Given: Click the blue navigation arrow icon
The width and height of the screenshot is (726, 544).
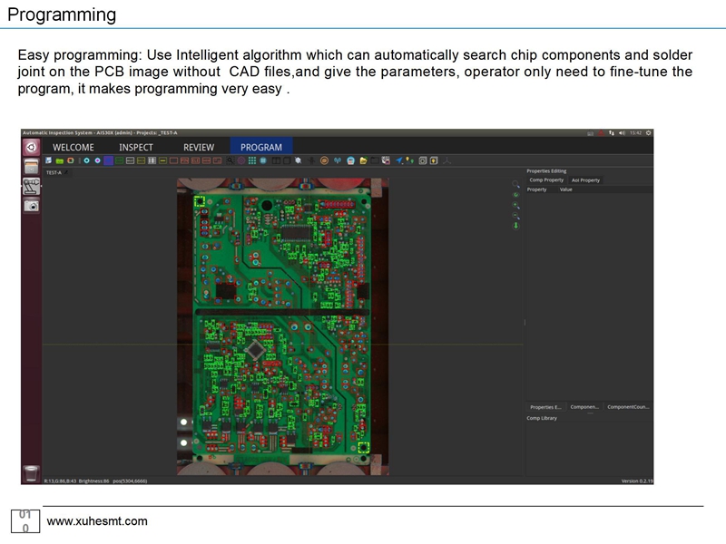Looking at the screenshot, I should (399, 160).
